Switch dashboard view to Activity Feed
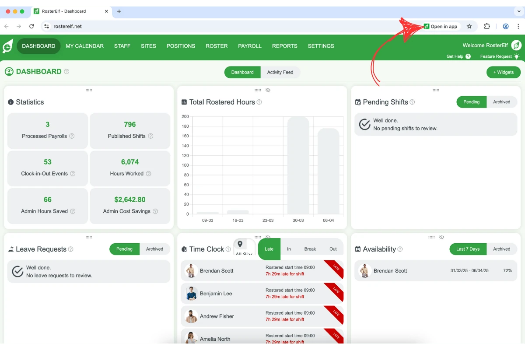Viewport: 525px width, 350px height. 280,72
